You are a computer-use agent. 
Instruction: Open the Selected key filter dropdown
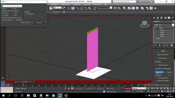[x=139, y=88]
